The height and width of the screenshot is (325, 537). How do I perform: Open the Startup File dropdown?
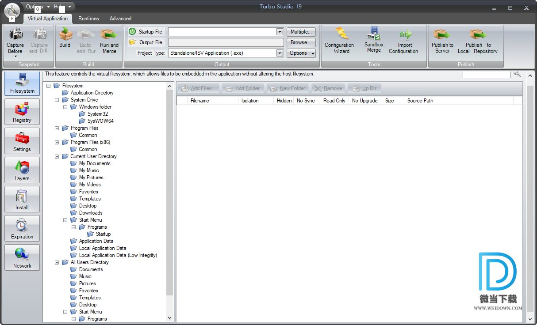280,32
